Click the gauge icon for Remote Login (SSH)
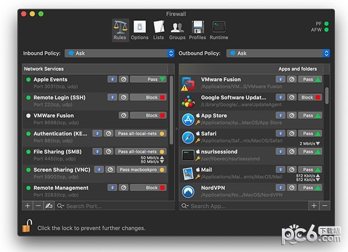This screenshot has height=252, width=348. coord(124,97)
